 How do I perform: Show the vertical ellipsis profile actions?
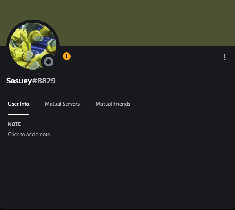pyautogui.click(x=224, y=57)
